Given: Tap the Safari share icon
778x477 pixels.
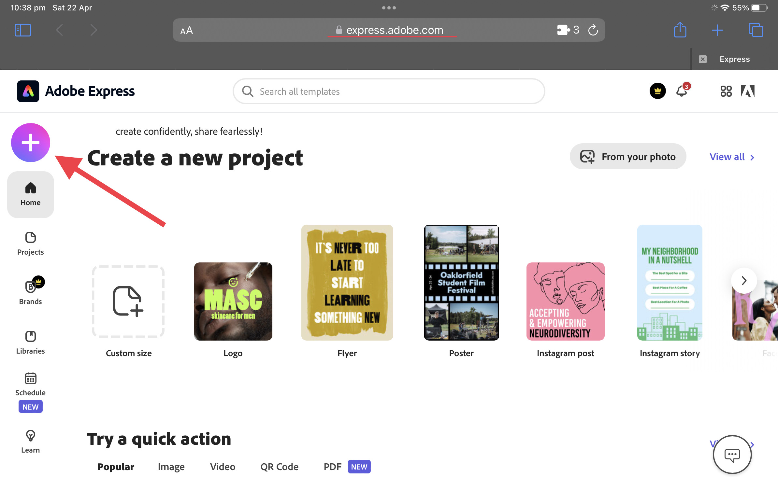Looking at the screenshot, I should point(680,30).
